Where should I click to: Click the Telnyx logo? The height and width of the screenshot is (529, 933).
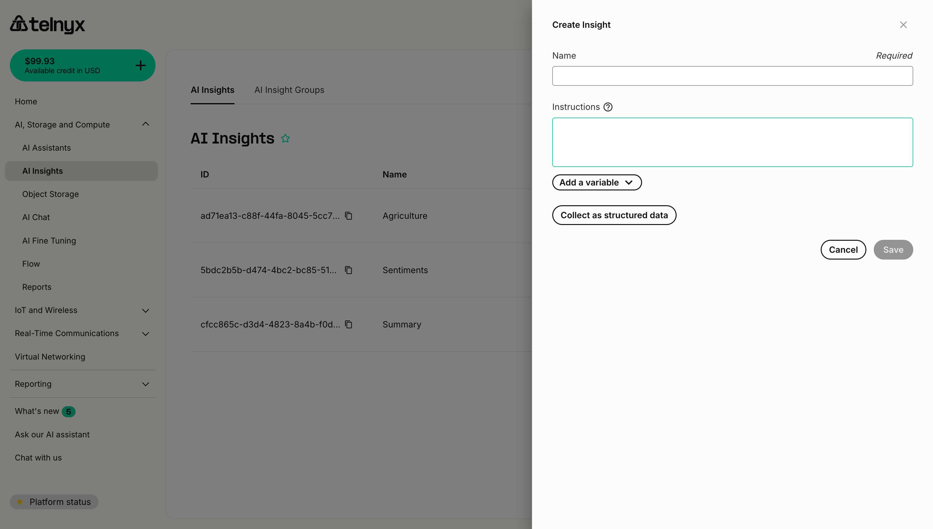[47, 24]
